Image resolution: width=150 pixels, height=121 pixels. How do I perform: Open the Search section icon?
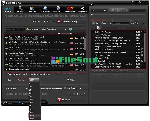coord(20,8)
